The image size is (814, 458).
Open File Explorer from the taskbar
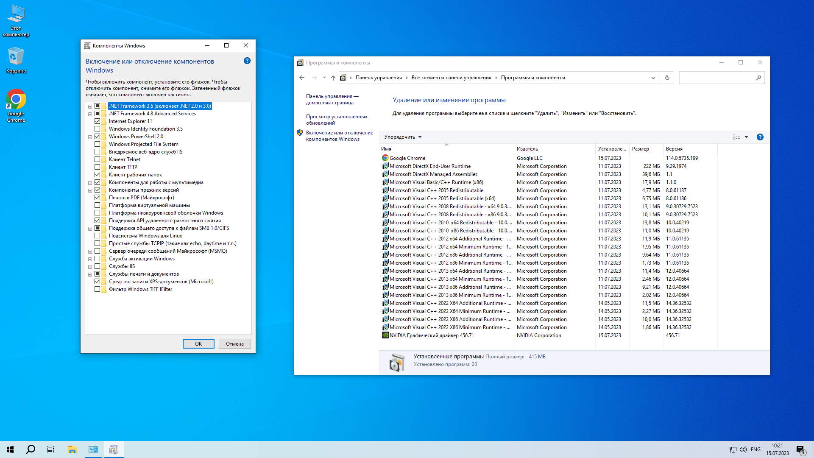point(72,450)
